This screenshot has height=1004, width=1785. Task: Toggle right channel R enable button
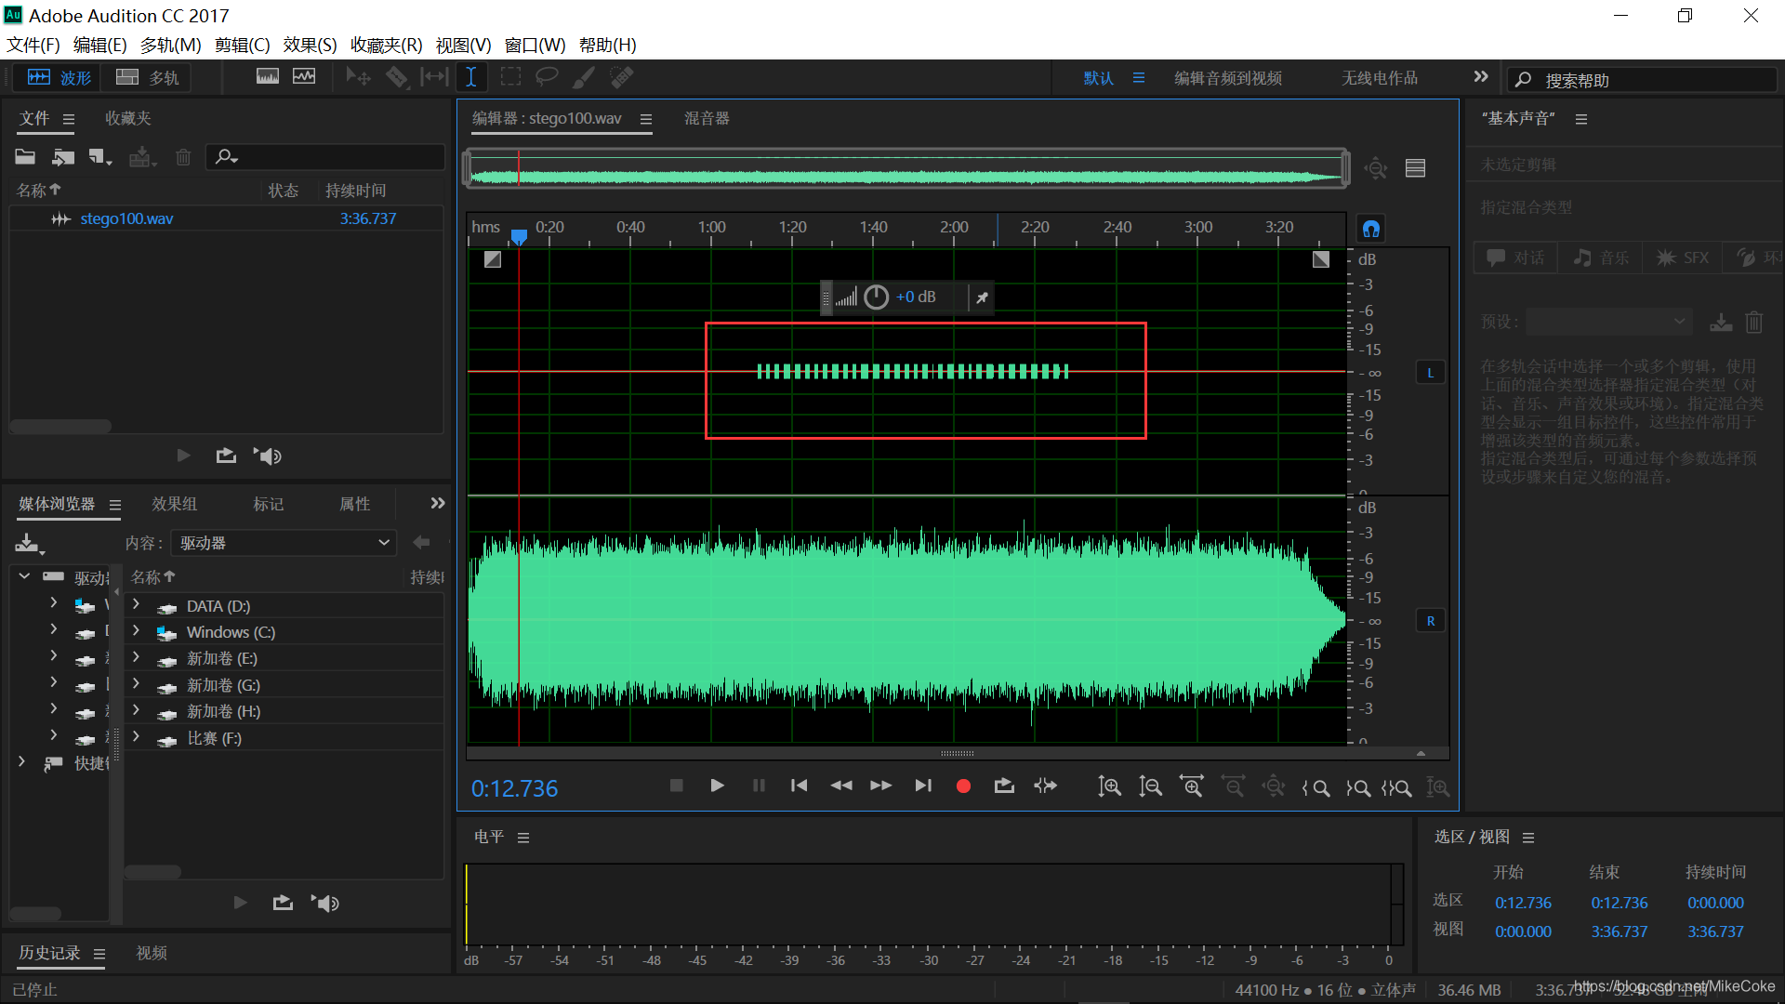[x=1430, y=621]
